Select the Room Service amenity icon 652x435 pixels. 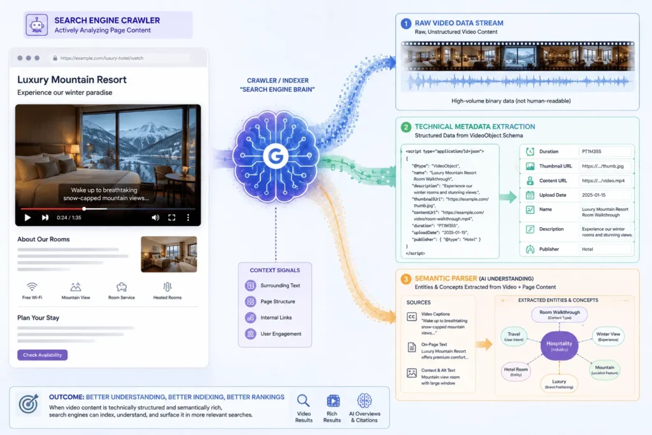click(x=122, y=287)
